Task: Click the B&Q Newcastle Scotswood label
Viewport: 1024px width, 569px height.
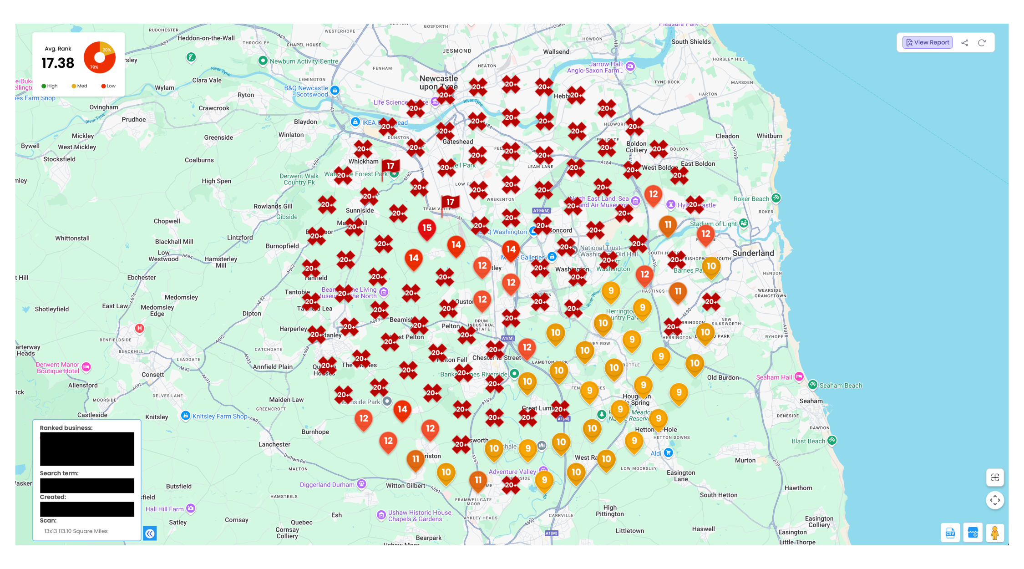Action: click(306, 91)
